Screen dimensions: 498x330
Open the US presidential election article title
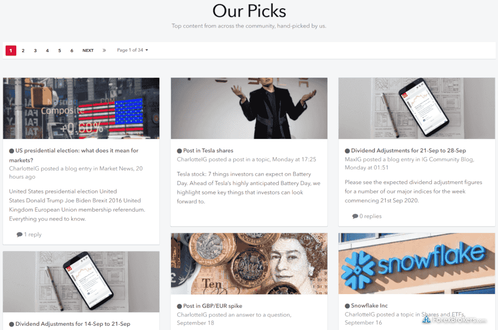[74, 155]
